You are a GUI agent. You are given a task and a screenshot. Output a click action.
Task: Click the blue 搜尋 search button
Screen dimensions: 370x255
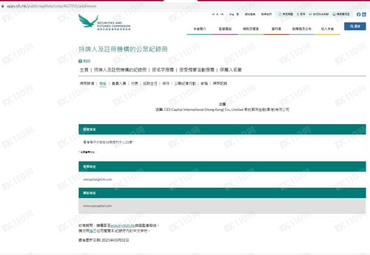[x=355, y=27]
